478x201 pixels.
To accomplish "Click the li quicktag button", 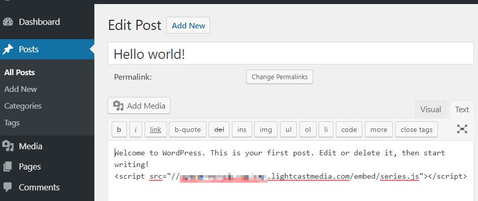I will click(326, 129).
